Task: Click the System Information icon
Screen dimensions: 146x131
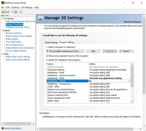Action: pyautogui.click(x=2, y=128)
